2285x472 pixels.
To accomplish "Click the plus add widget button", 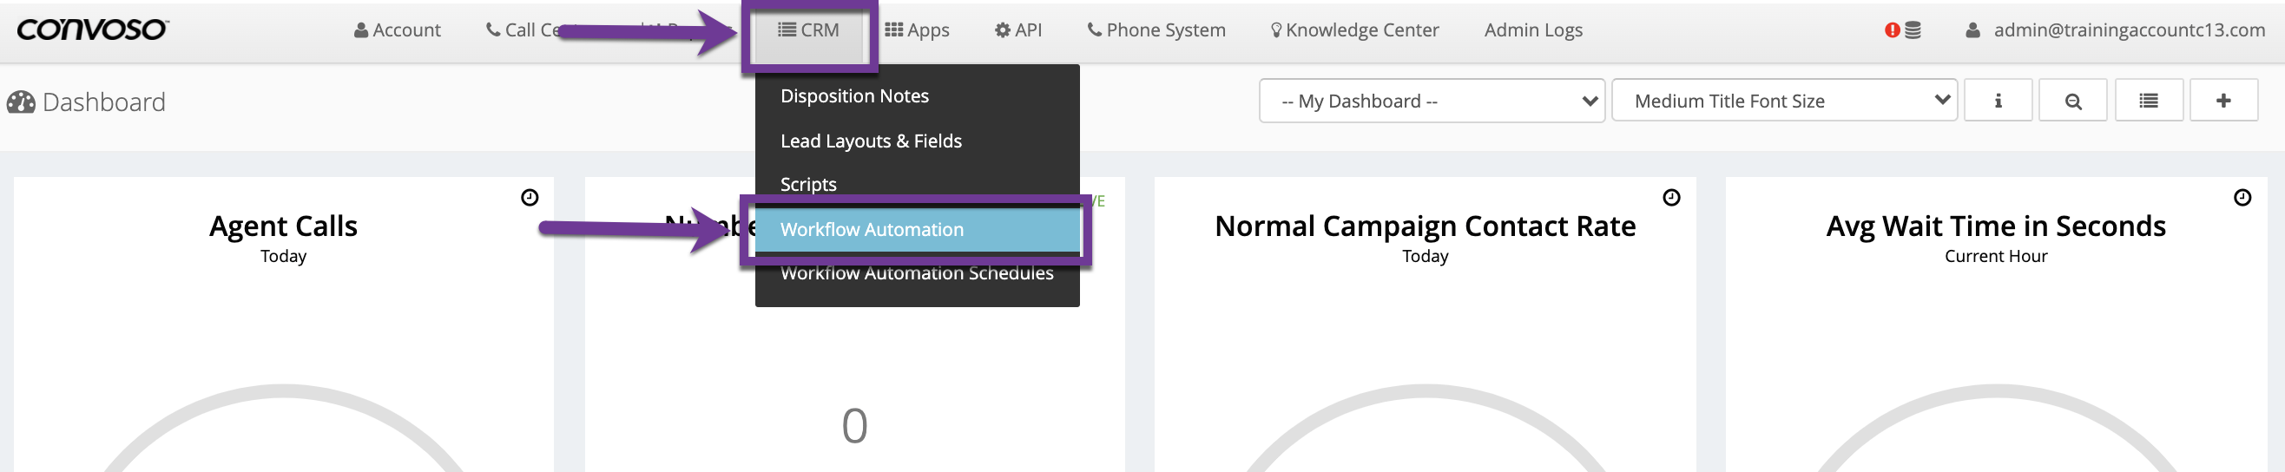I will [2222, 102].
